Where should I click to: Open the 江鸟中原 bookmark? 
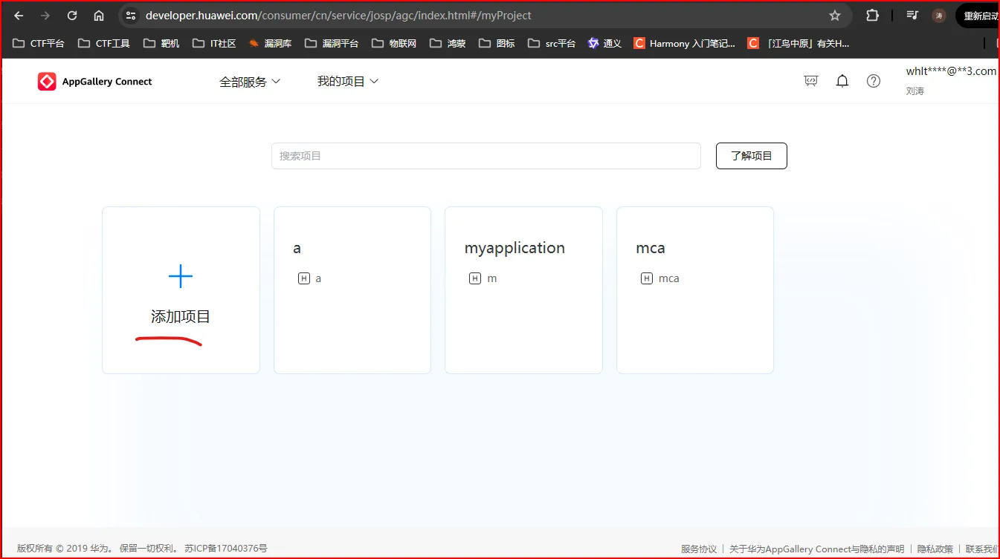pyautogui.click(x=799, y=44)
